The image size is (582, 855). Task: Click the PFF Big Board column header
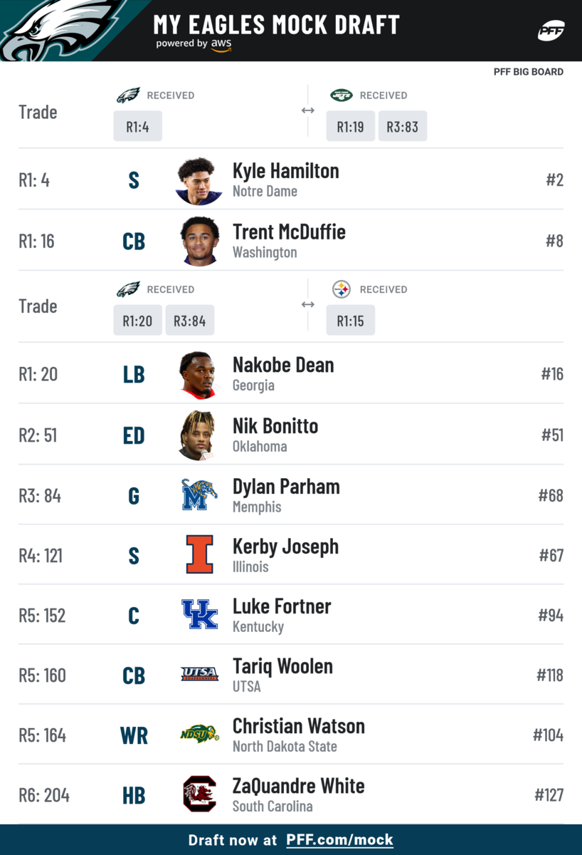tap(528, 72)
